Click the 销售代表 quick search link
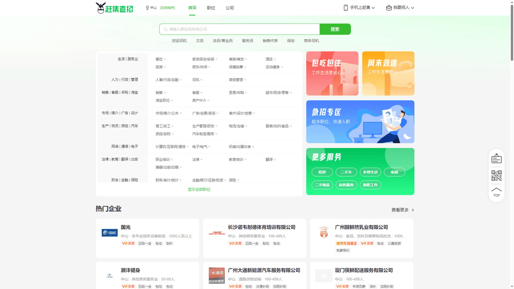The width and height of the screenshot is (514, 289). tap(270, 41)
